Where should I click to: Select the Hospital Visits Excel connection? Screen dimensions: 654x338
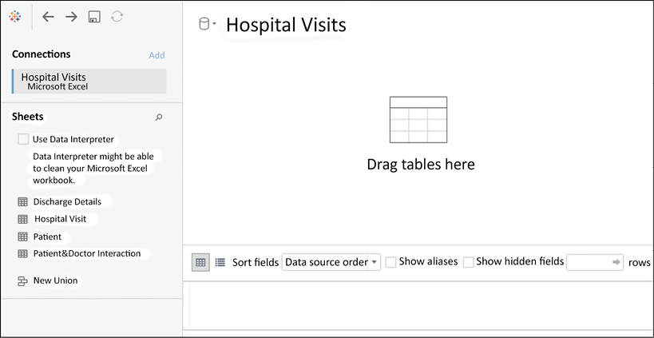(89, 82)
